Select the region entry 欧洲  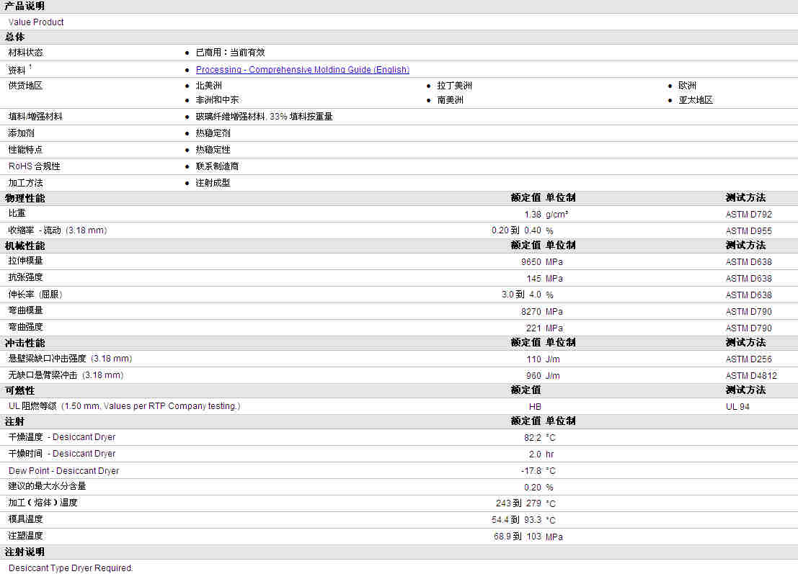pyautogui.click(x=687, y=86)
